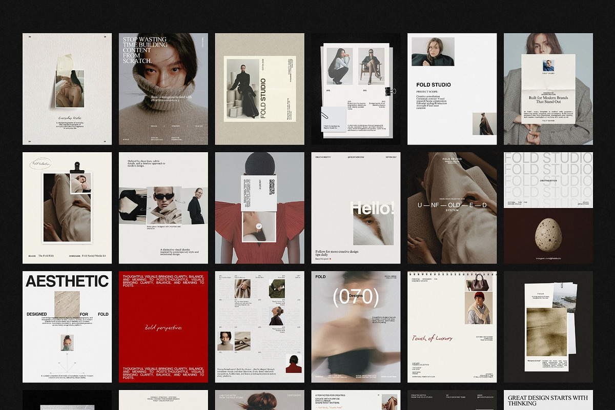The height and width of the screenshot is (410, 615).
Task: Open the AESTHETIC headline template
Action: click(67, 326)
